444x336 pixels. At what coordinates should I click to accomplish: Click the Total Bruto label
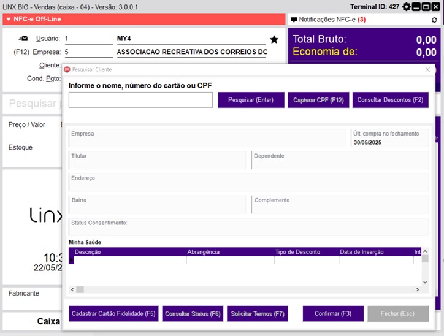coord(320,39)
